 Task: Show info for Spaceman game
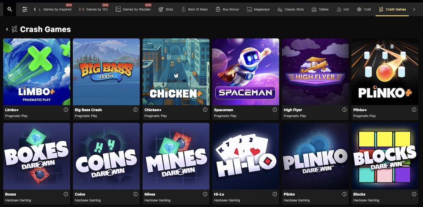(275, 110)
